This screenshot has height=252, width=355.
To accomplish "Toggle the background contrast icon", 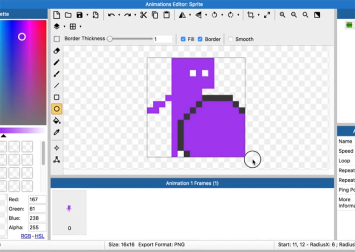I will coord(317,15).
